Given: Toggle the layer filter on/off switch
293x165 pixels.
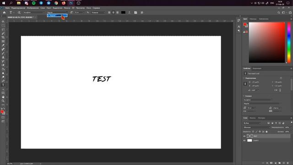Looking at the screenshot, I should coord(292,122).
